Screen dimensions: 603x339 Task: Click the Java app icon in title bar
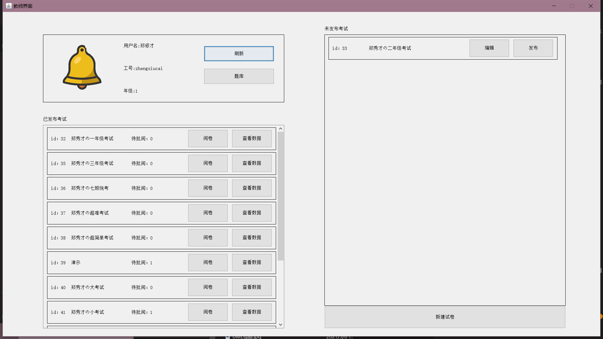coord(8,6)
